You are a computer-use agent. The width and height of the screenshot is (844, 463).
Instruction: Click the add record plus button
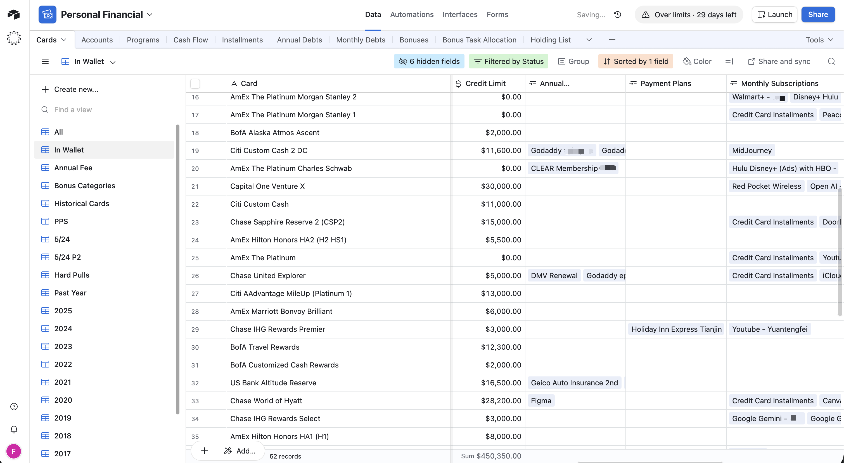tap(205, 450)
